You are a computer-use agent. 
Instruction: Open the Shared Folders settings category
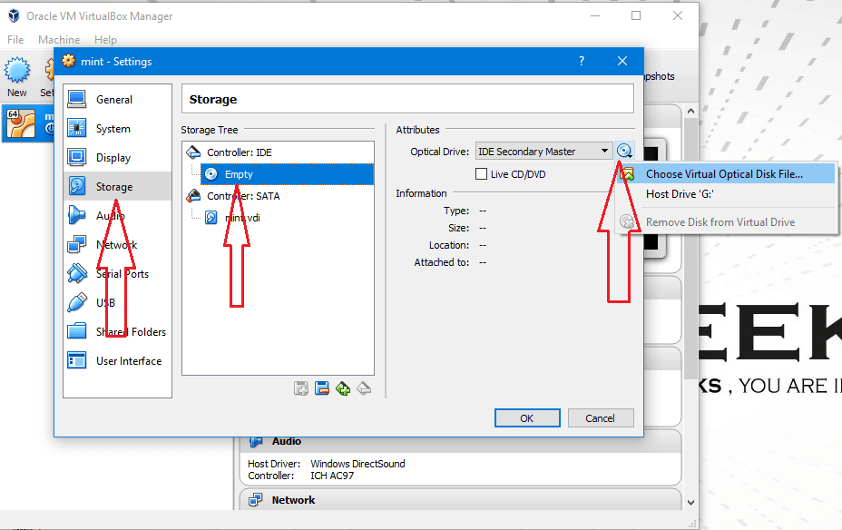[x=117, y=331]
